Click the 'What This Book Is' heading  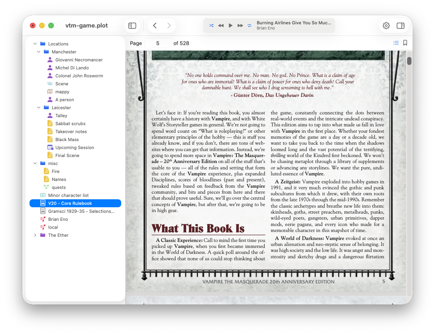(x=198, y=229)
